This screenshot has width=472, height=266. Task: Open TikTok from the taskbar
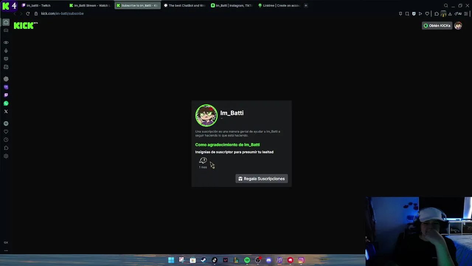coord(215,260)
